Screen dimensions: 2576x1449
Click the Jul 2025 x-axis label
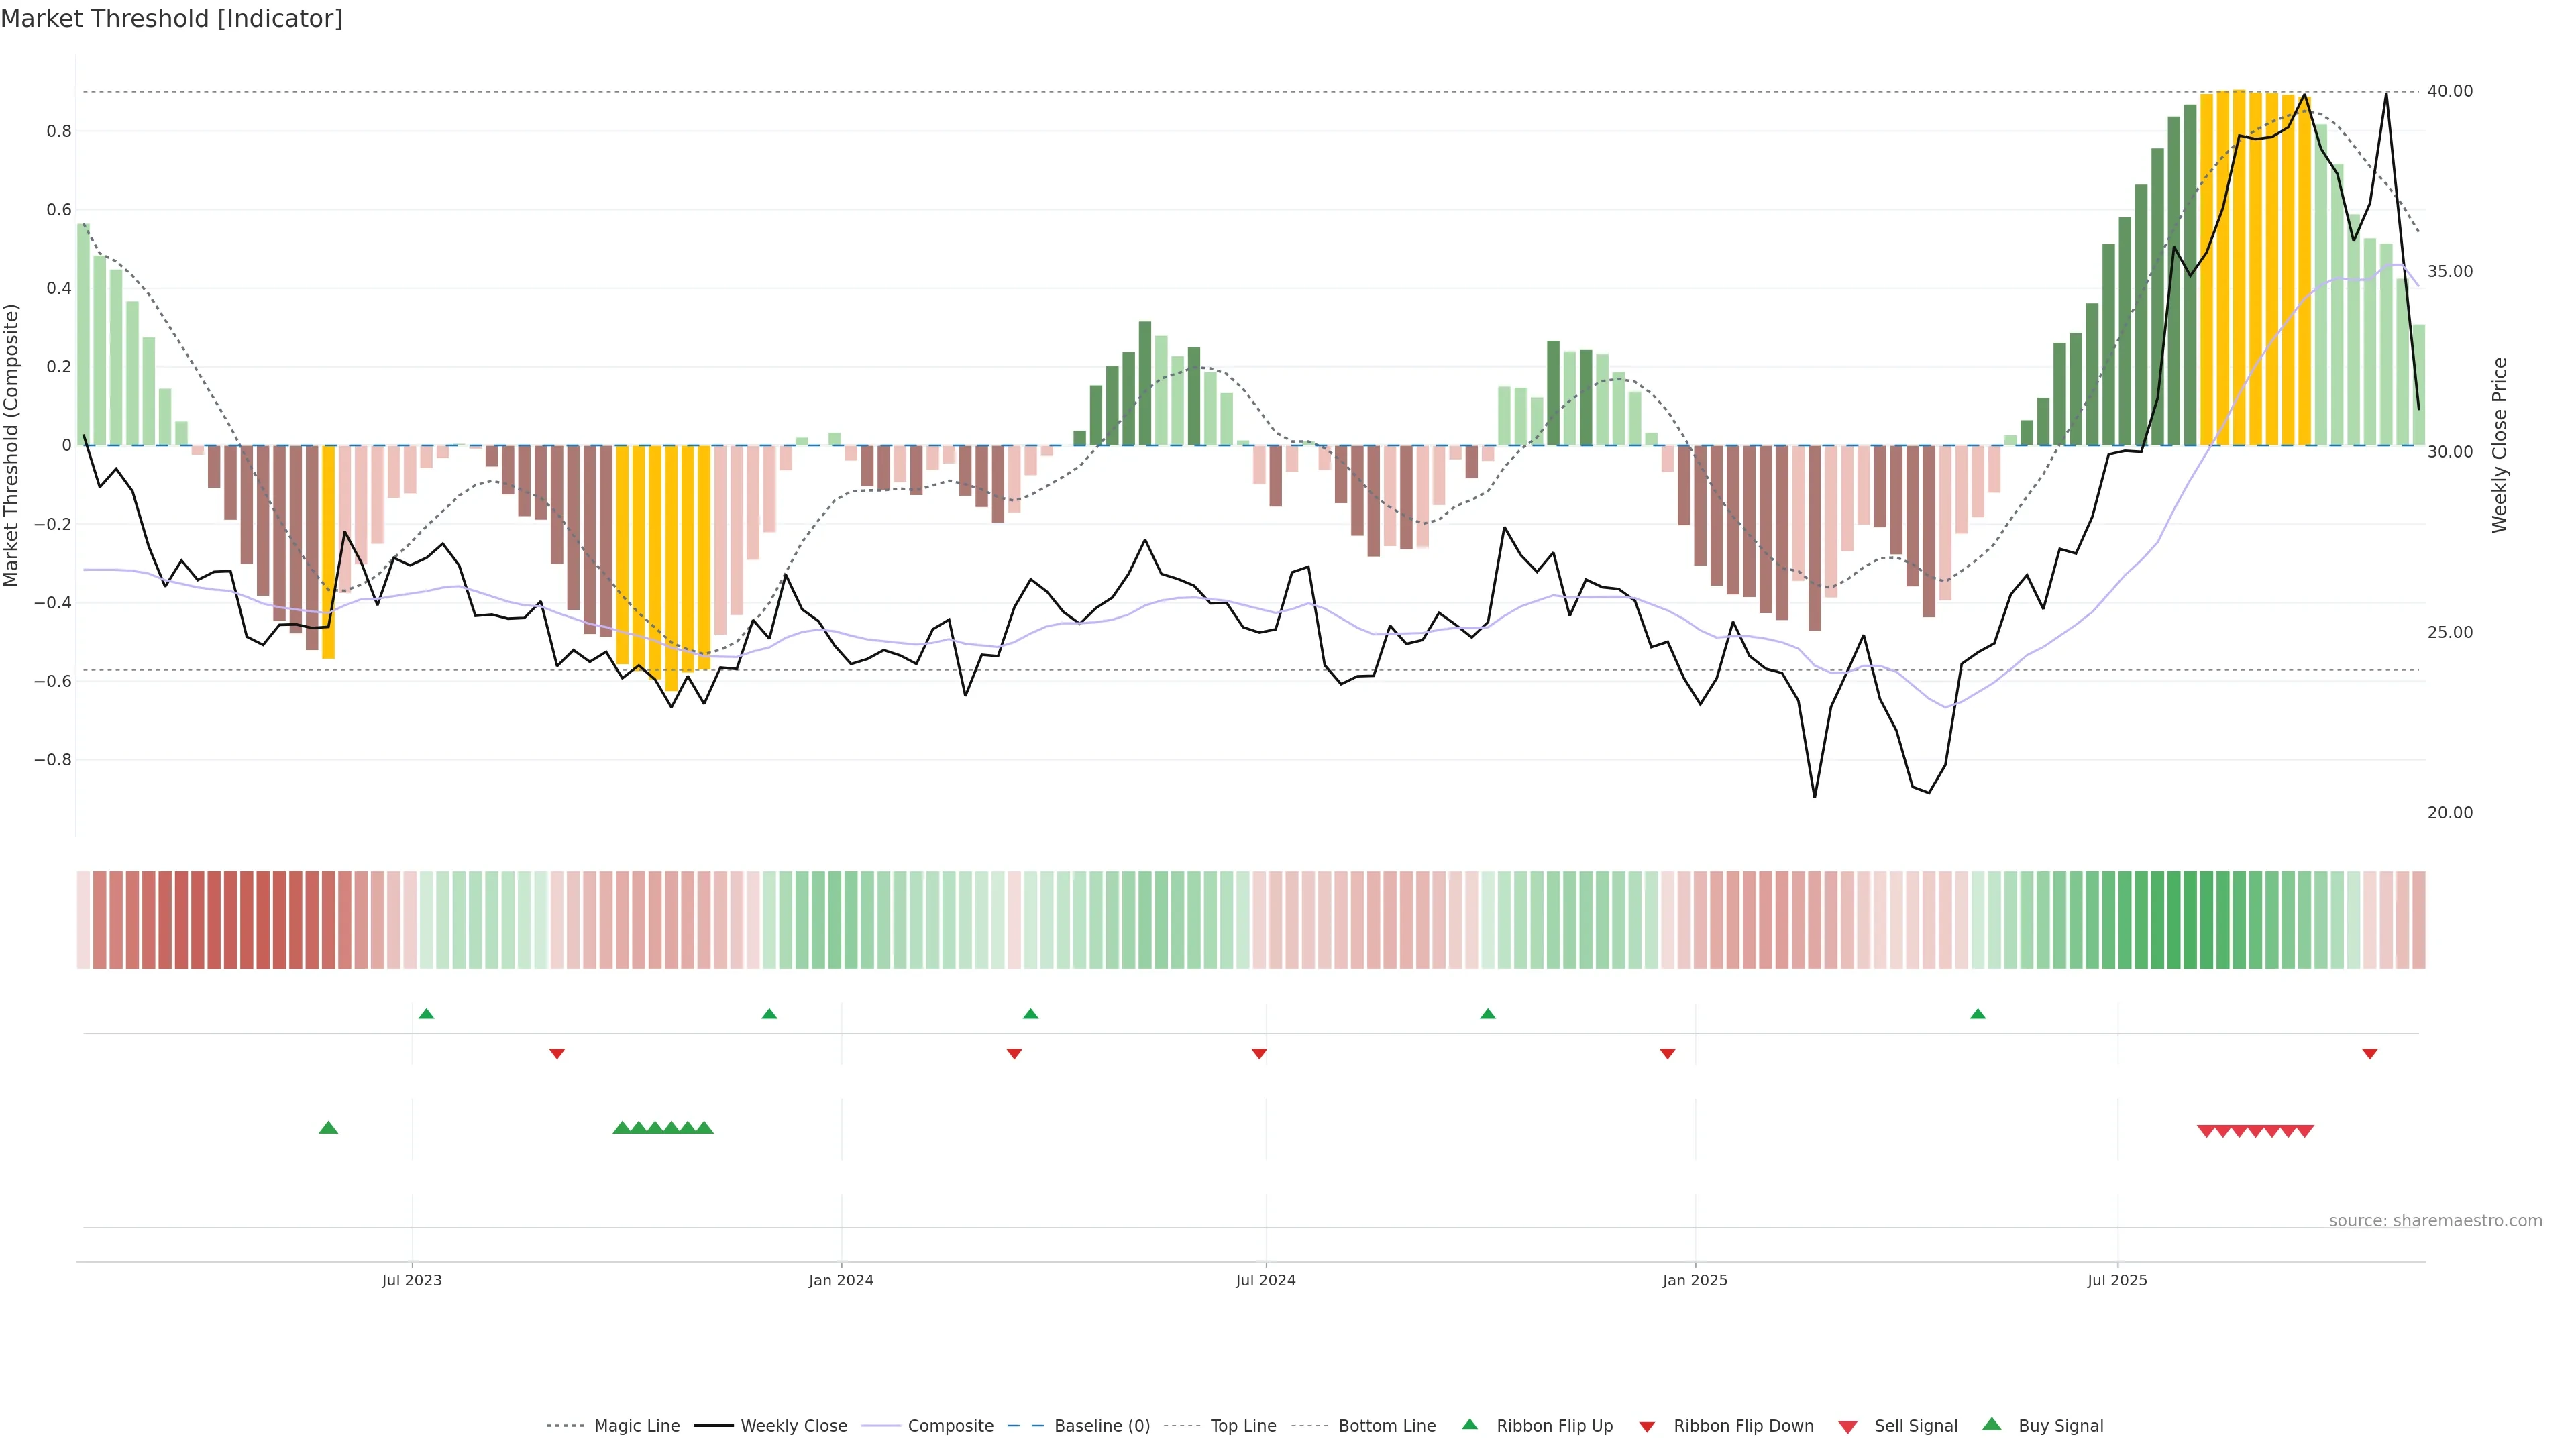pyautogui.click(x=2117, y=1280)
